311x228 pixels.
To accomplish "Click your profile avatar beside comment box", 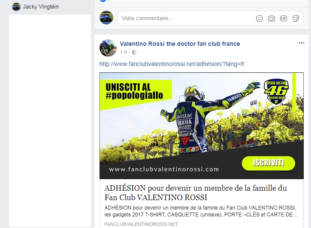I will 106,18.
